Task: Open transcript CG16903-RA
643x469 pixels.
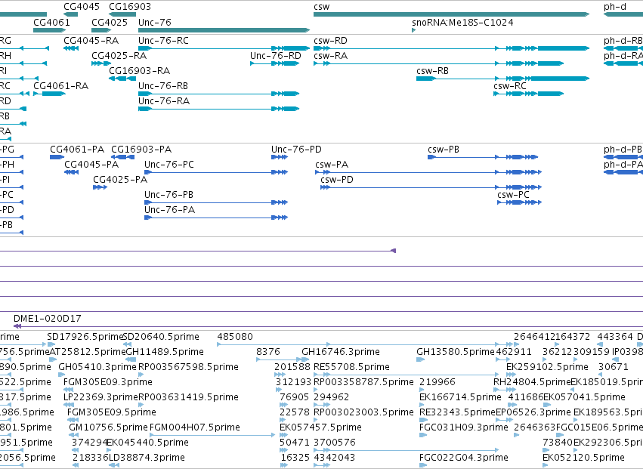Action: tap(122, 79)
